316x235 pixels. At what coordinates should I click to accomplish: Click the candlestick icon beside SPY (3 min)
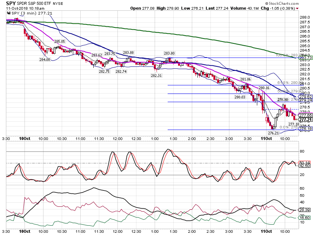pyautogui.click(x=9, y=13)
